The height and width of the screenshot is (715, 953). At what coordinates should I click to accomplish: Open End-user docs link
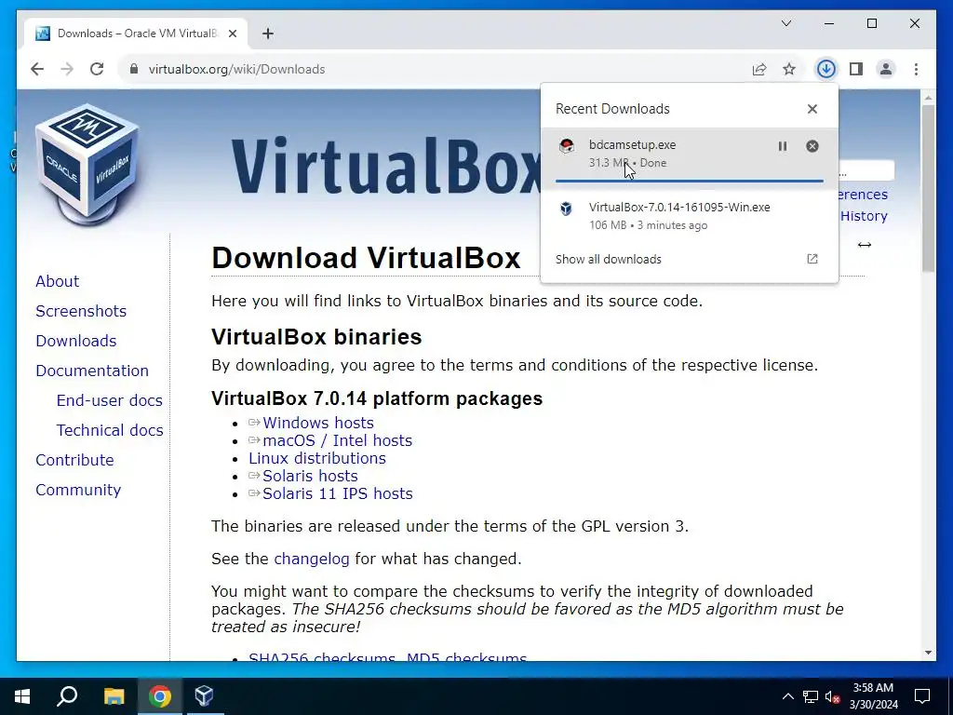pyautogui.click(x=110, y=400)
